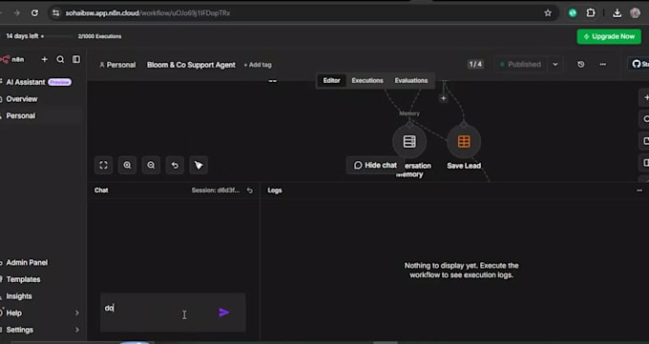The width and height of the screenshot is (649, 344).
Task: Open browser downloads
Action: 617,12
